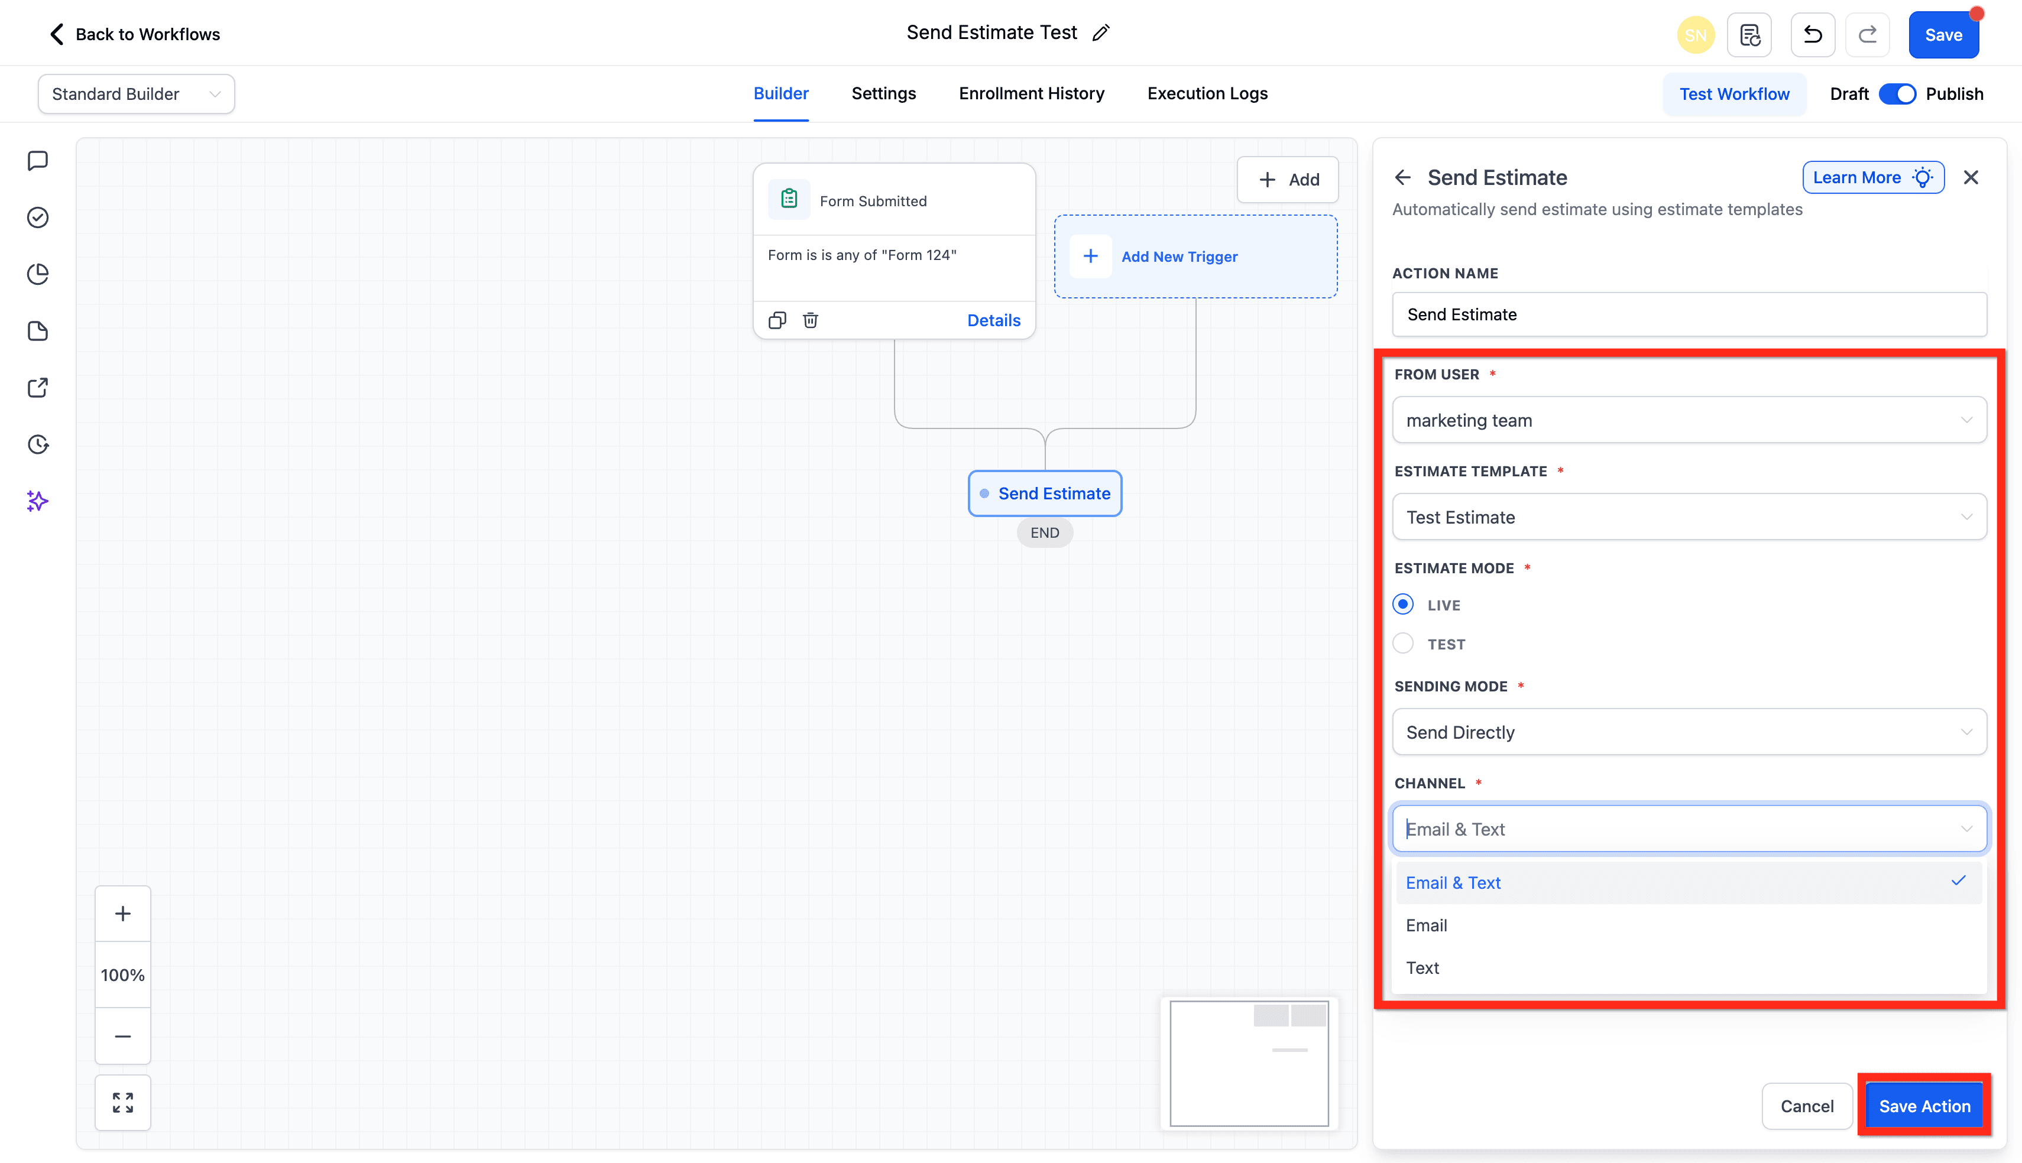This screenshot has width=2022, height=1163.
Task: Click the plus icon in Add New Trigger
Action: point(1090,256)
